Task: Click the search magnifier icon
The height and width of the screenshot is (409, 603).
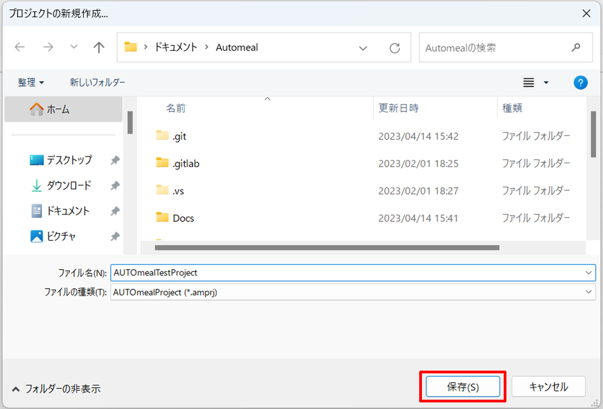Action: pyautogui.click(x=576, y=48)
